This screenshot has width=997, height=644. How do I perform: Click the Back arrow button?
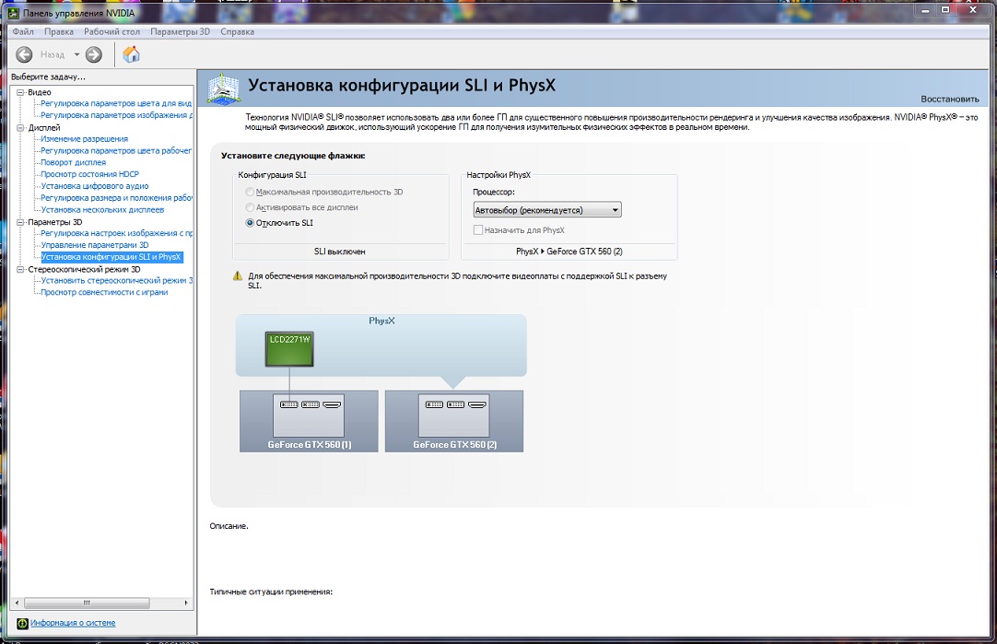click(x=24, y=54)
